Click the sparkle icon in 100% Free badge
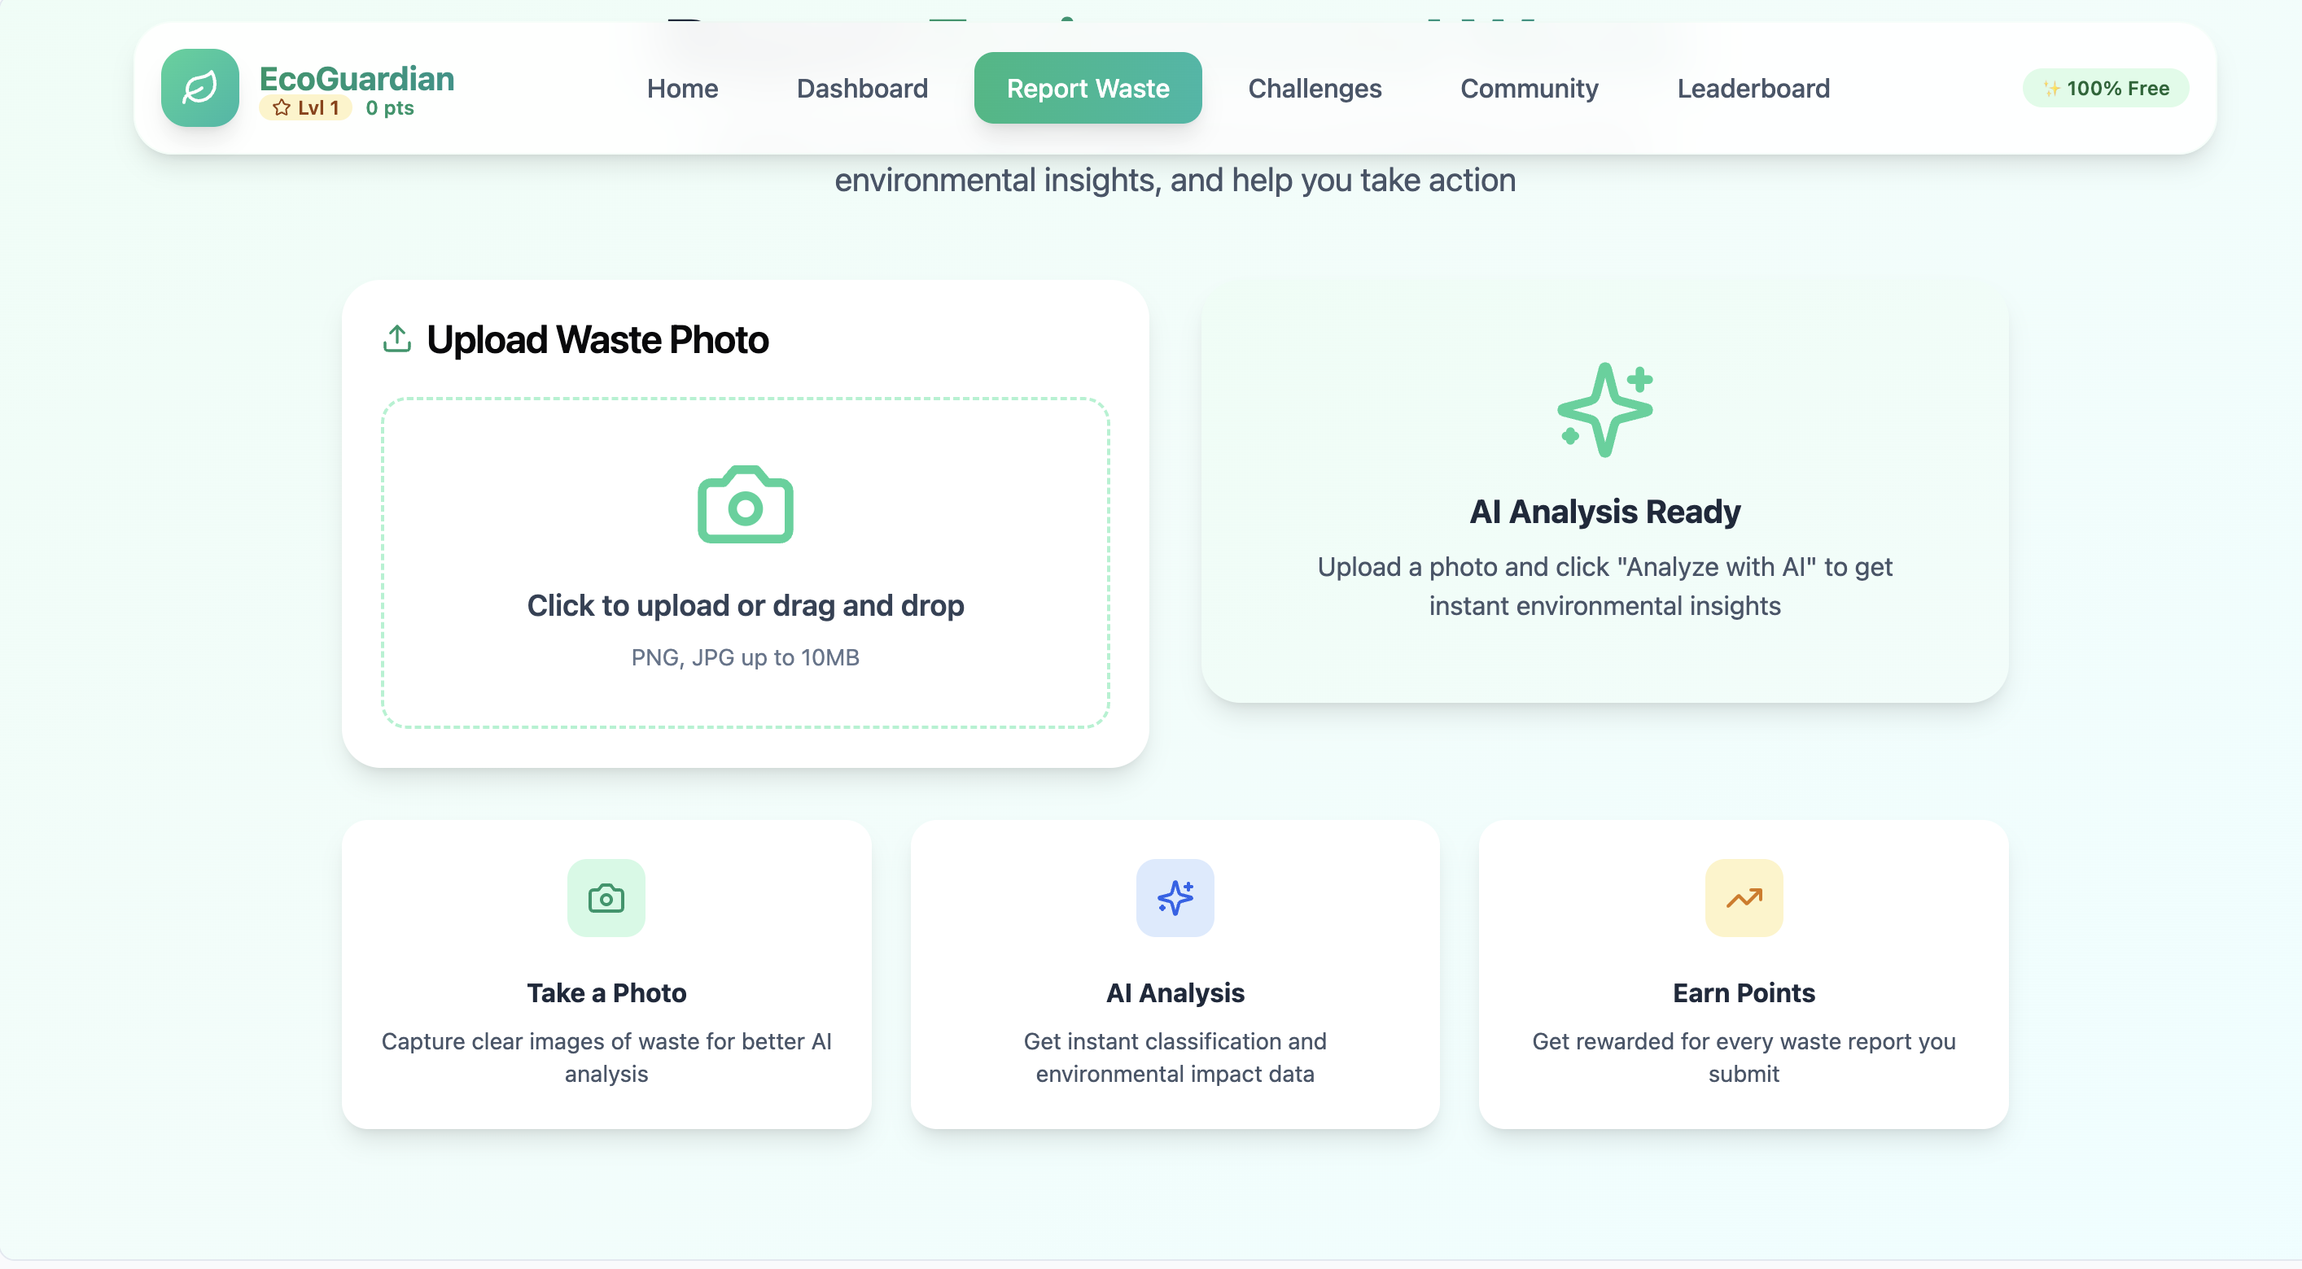This screenshot has width=2302, height=1269. click(x=2051, y=89)
